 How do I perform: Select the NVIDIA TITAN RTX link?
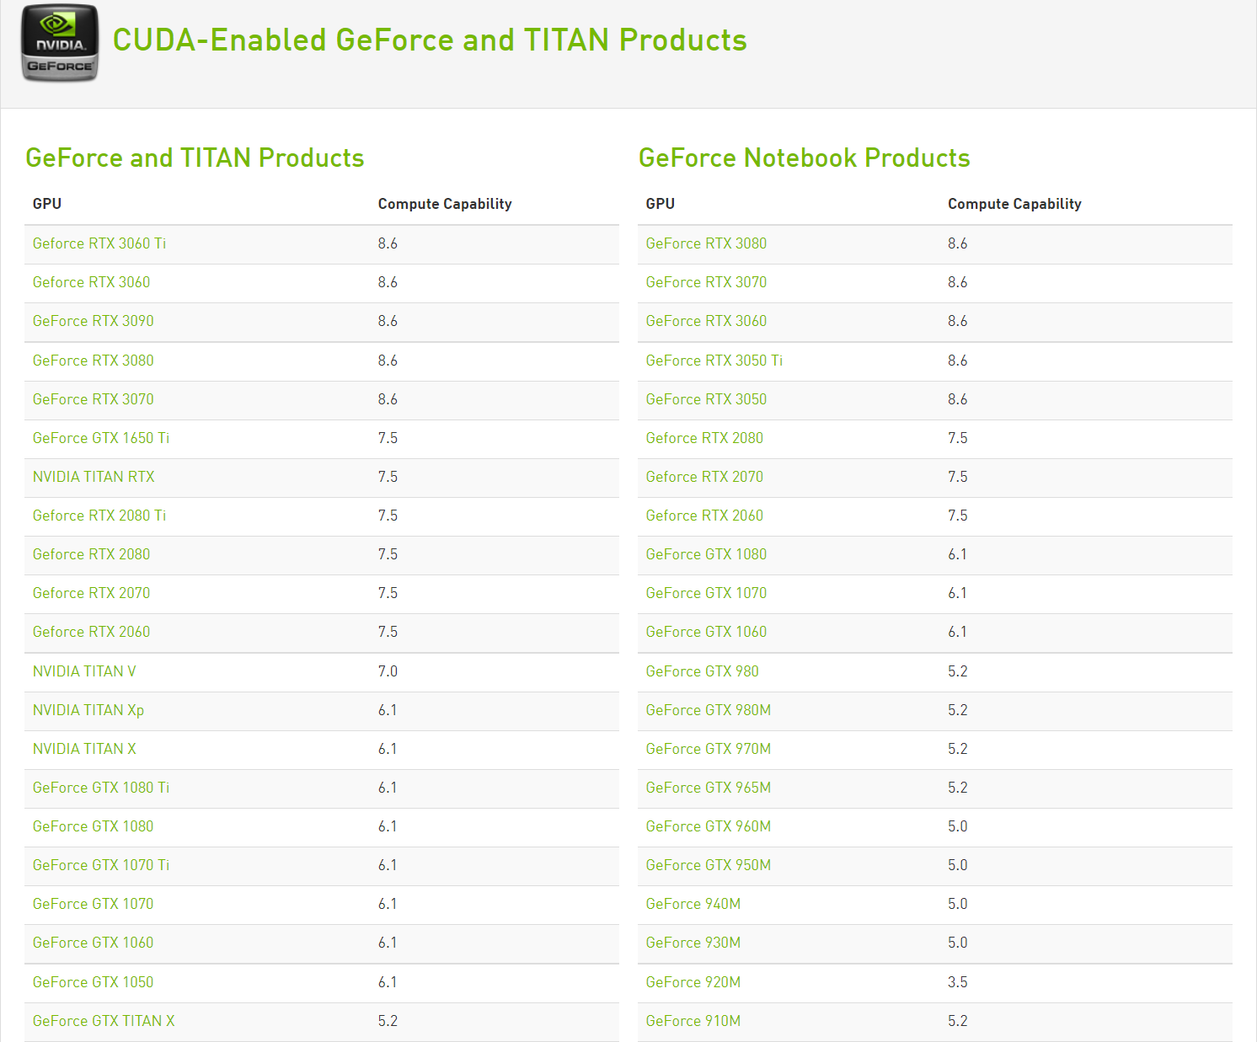(94, 477)
